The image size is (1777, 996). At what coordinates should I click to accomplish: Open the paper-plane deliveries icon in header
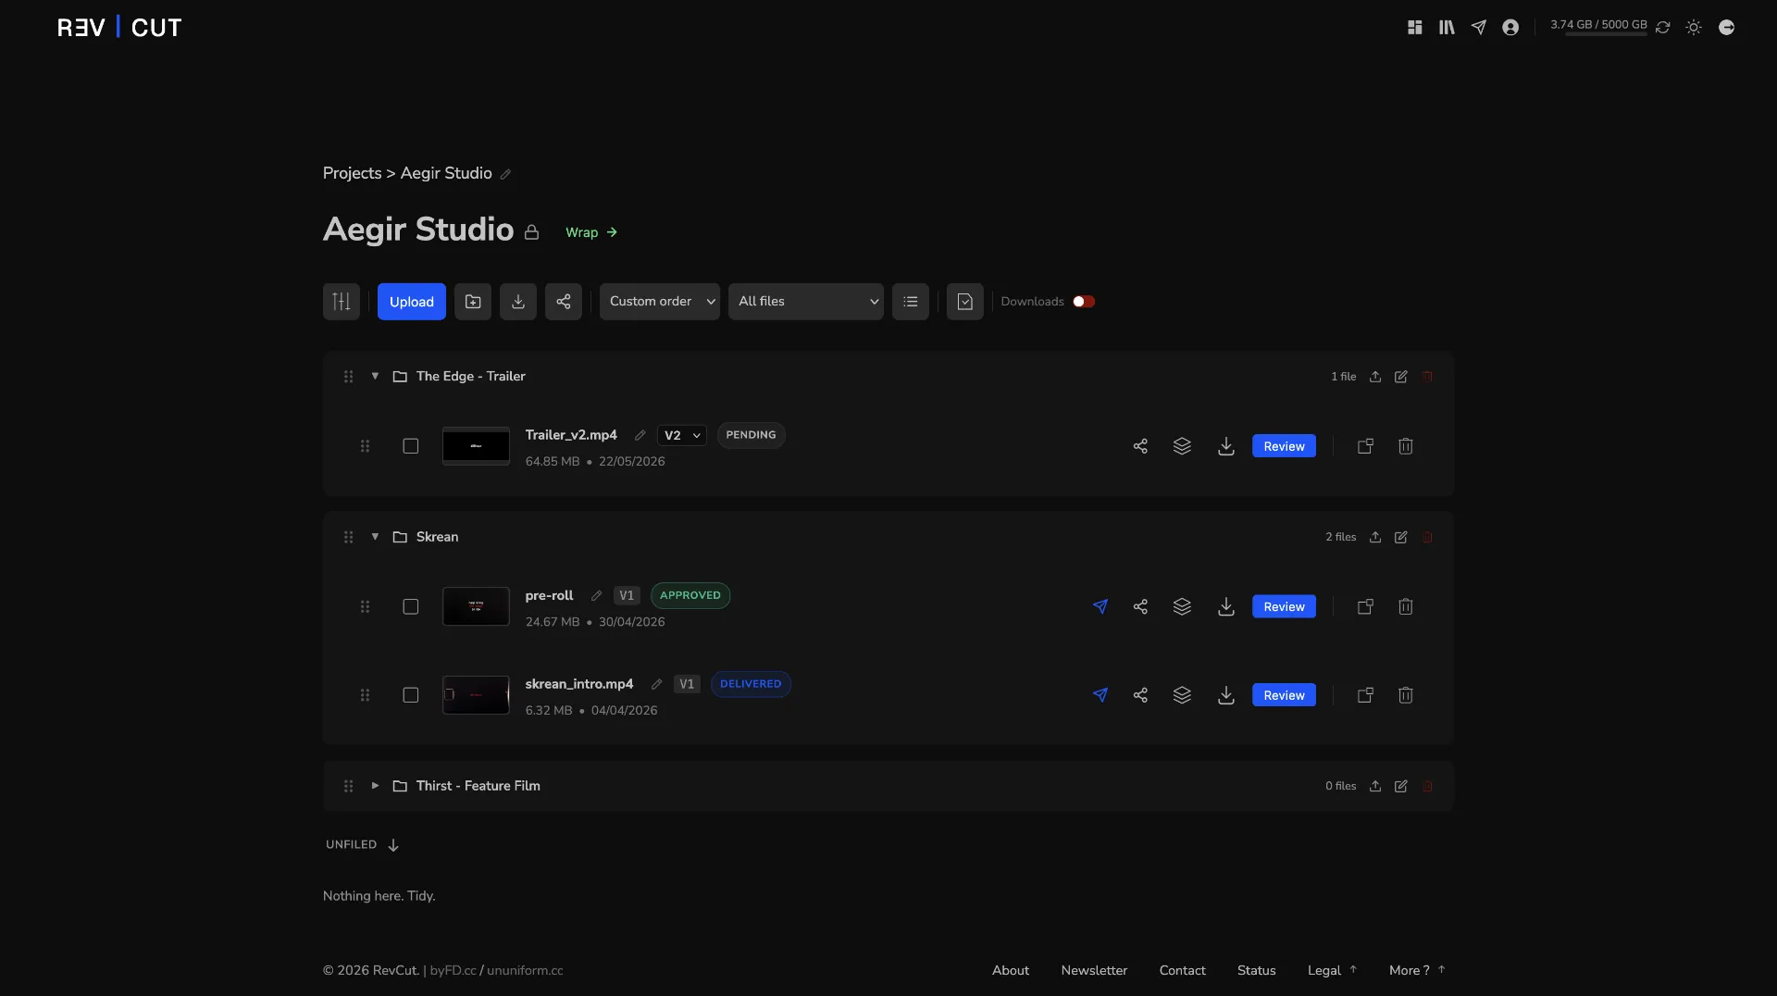coord(1479,28)
